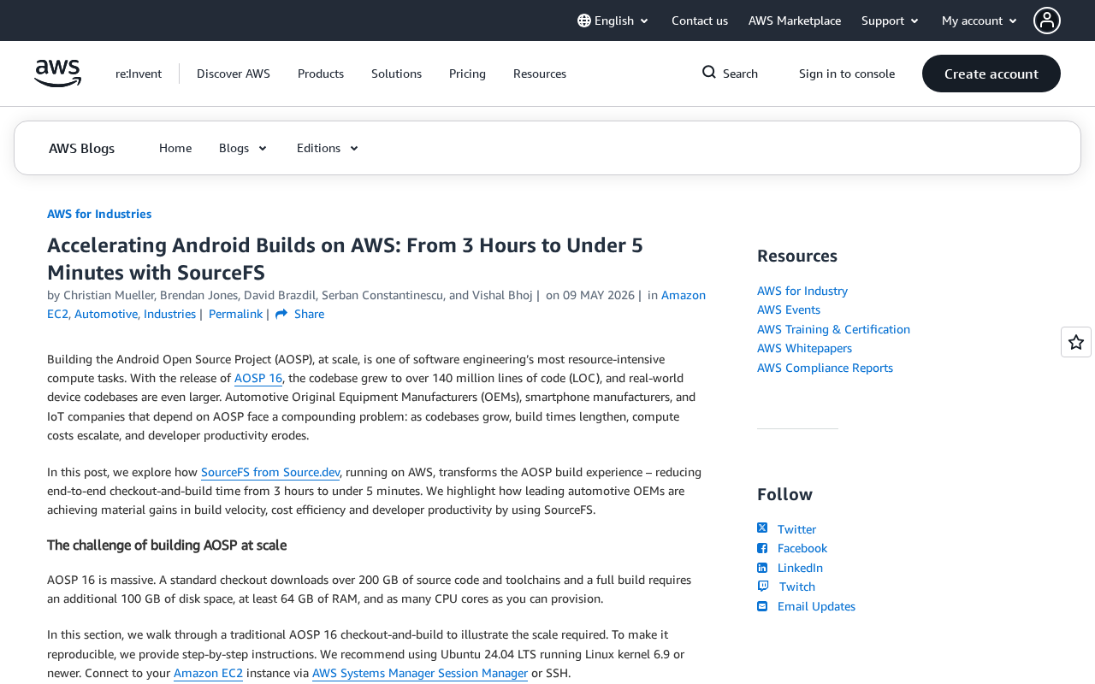Viewport: 1095px width, 684px height.
Task: Open the Pricing menu item
Action: coord(467,74)
